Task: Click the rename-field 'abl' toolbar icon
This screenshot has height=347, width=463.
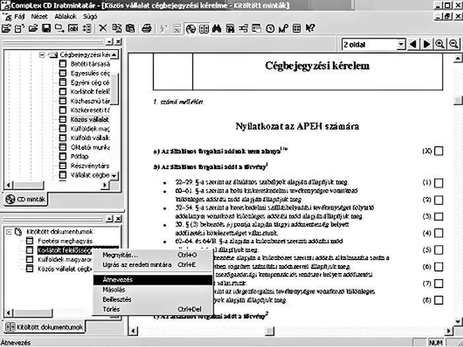Action: tap(73, 28)
